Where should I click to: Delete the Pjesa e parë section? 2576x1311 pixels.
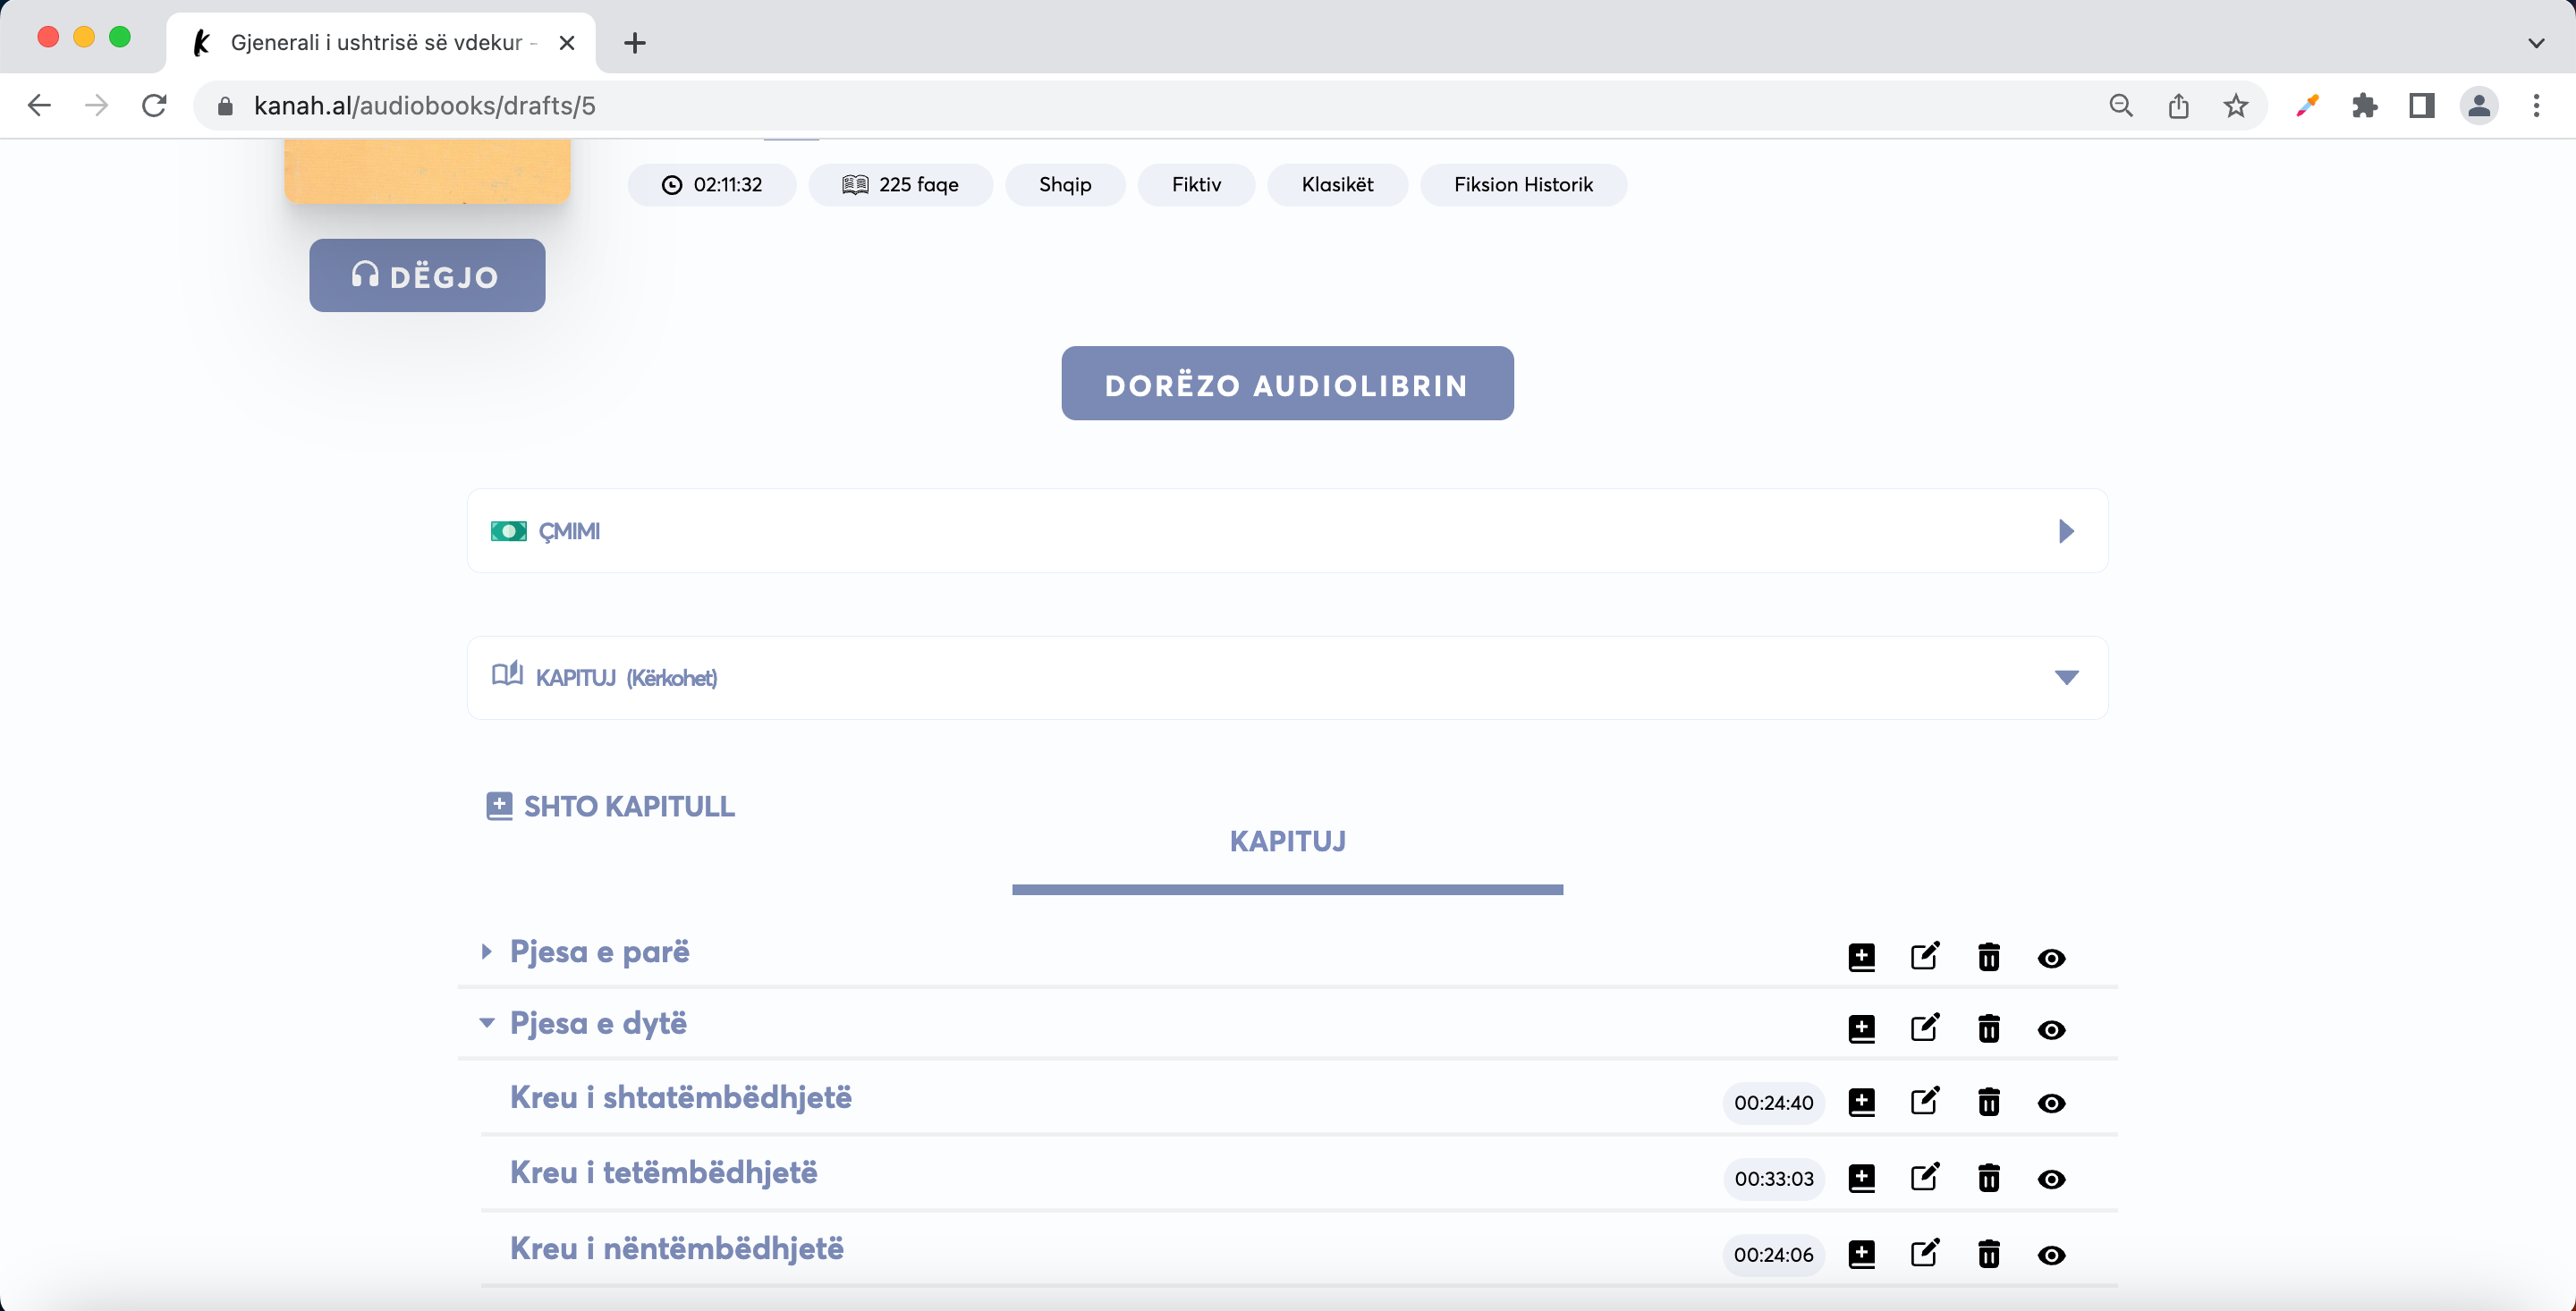[x=1988, y=957]
